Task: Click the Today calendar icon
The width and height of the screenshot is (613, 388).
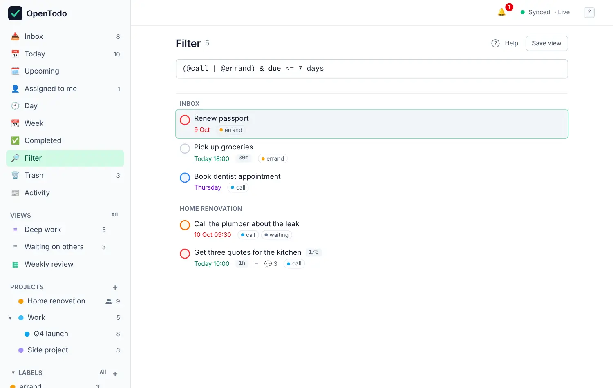Action: tap(15, 54)
